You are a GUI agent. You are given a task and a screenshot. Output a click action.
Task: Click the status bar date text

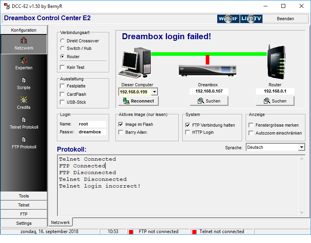click(x=49, y=232)
